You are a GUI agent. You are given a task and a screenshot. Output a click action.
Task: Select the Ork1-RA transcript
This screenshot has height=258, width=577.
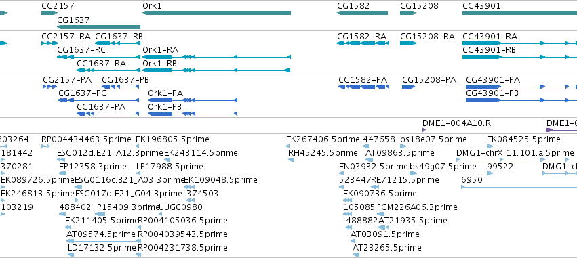(216, 57)
